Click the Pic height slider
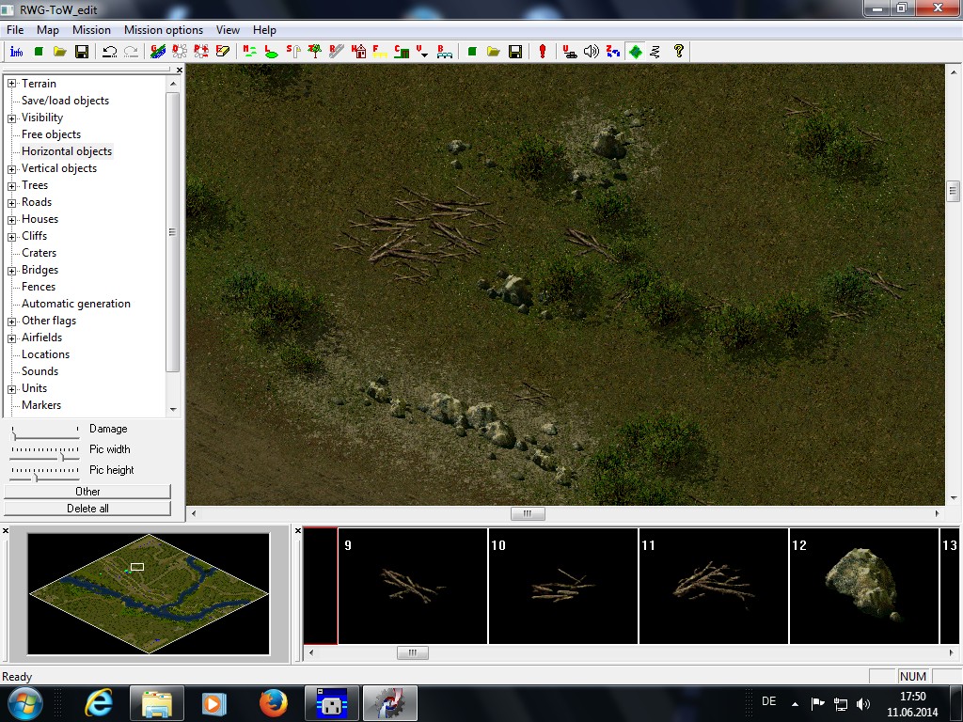963x722 pixels. point(45,473)
